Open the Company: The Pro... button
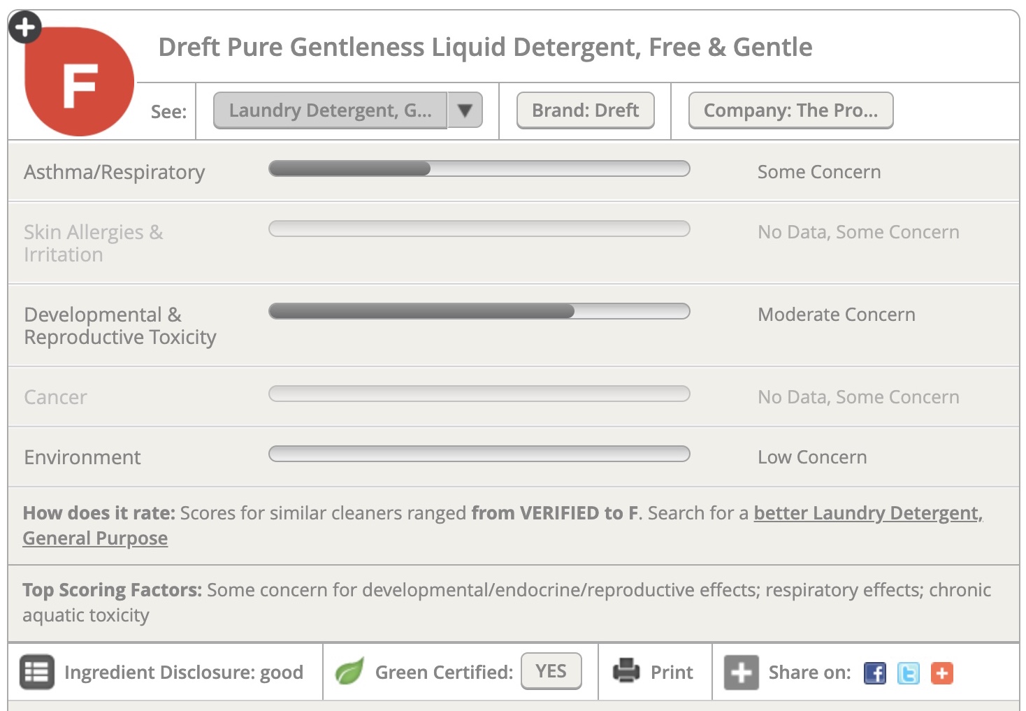Image resolution: width=1026 pixels, height=711 pixels. (x=790, y=110)
